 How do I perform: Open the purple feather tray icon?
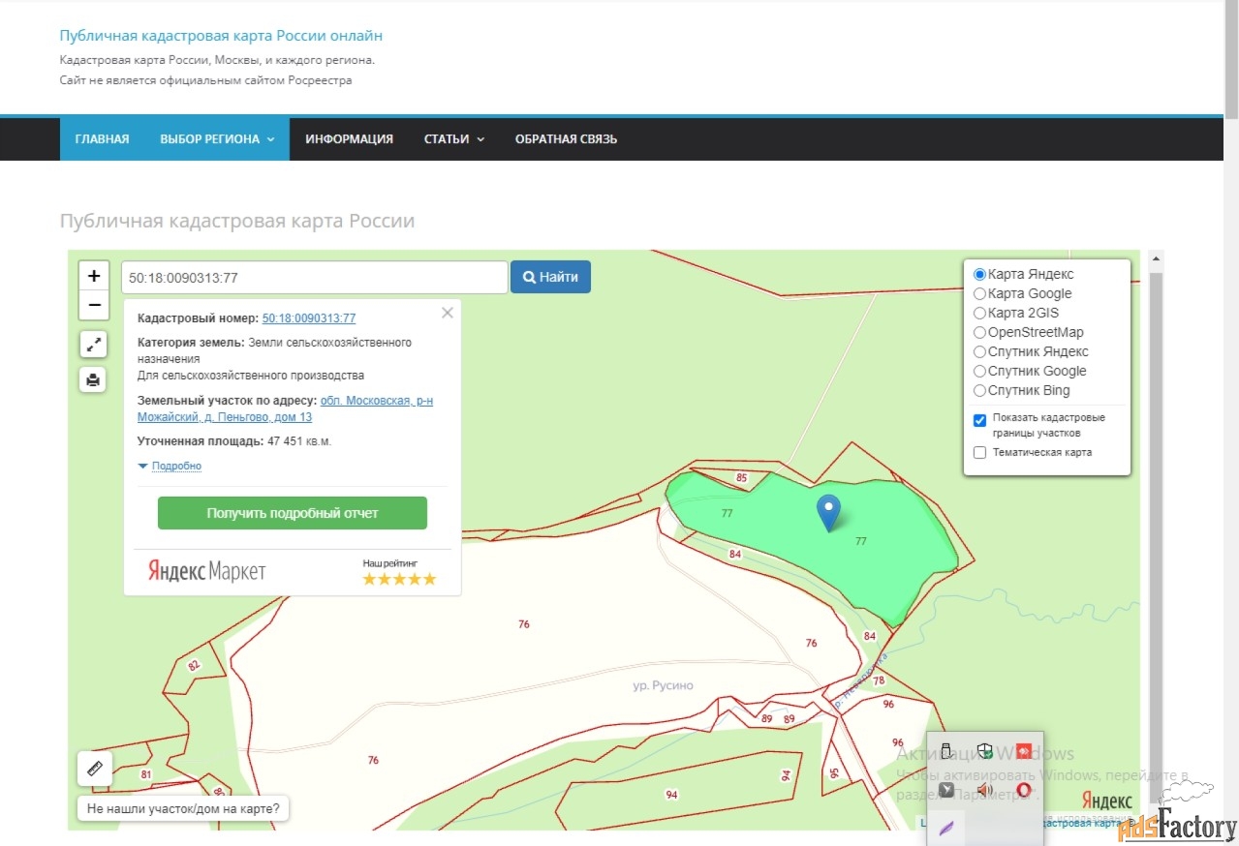coord(946,828)
